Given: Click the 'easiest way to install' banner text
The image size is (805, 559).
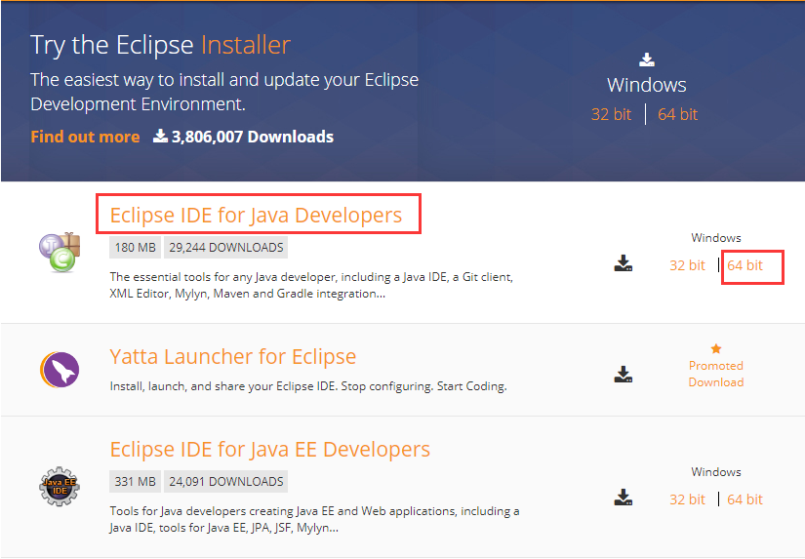Looking at the screenshot, I should pos(224,92).
